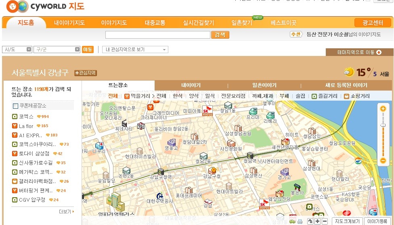394x225 pixels.
Task: Filter map by 까페,제과 category
Action: click(262, 96)
